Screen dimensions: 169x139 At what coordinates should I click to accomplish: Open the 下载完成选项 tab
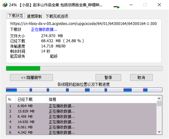click(57, 16)
